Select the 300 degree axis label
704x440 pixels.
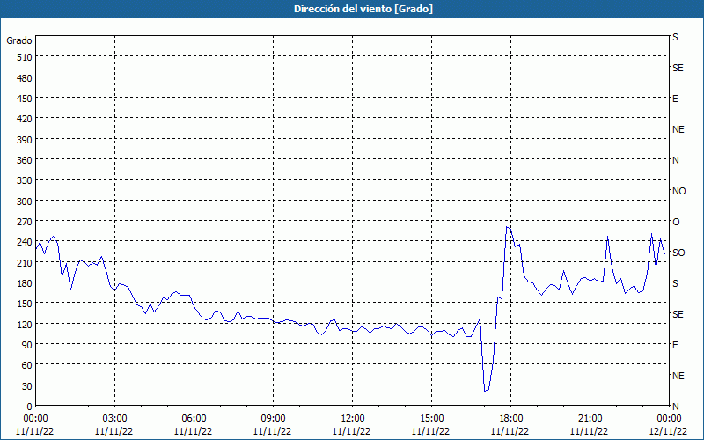click(25, 202)
